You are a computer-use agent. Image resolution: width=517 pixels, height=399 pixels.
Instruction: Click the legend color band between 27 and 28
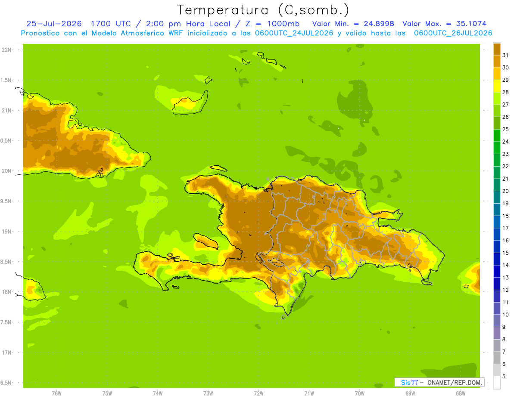497,98
